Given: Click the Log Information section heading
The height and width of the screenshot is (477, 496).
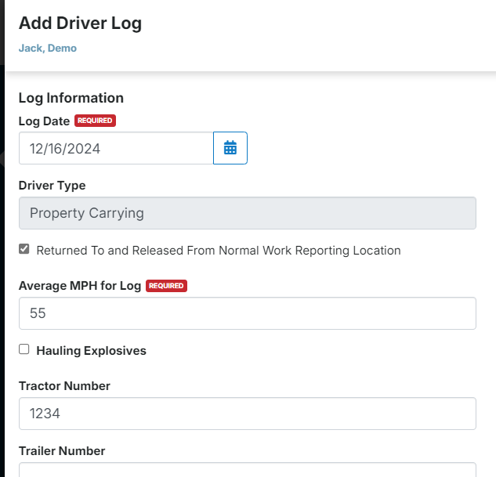Looking at the screenshot, I should tap(71, 98).
